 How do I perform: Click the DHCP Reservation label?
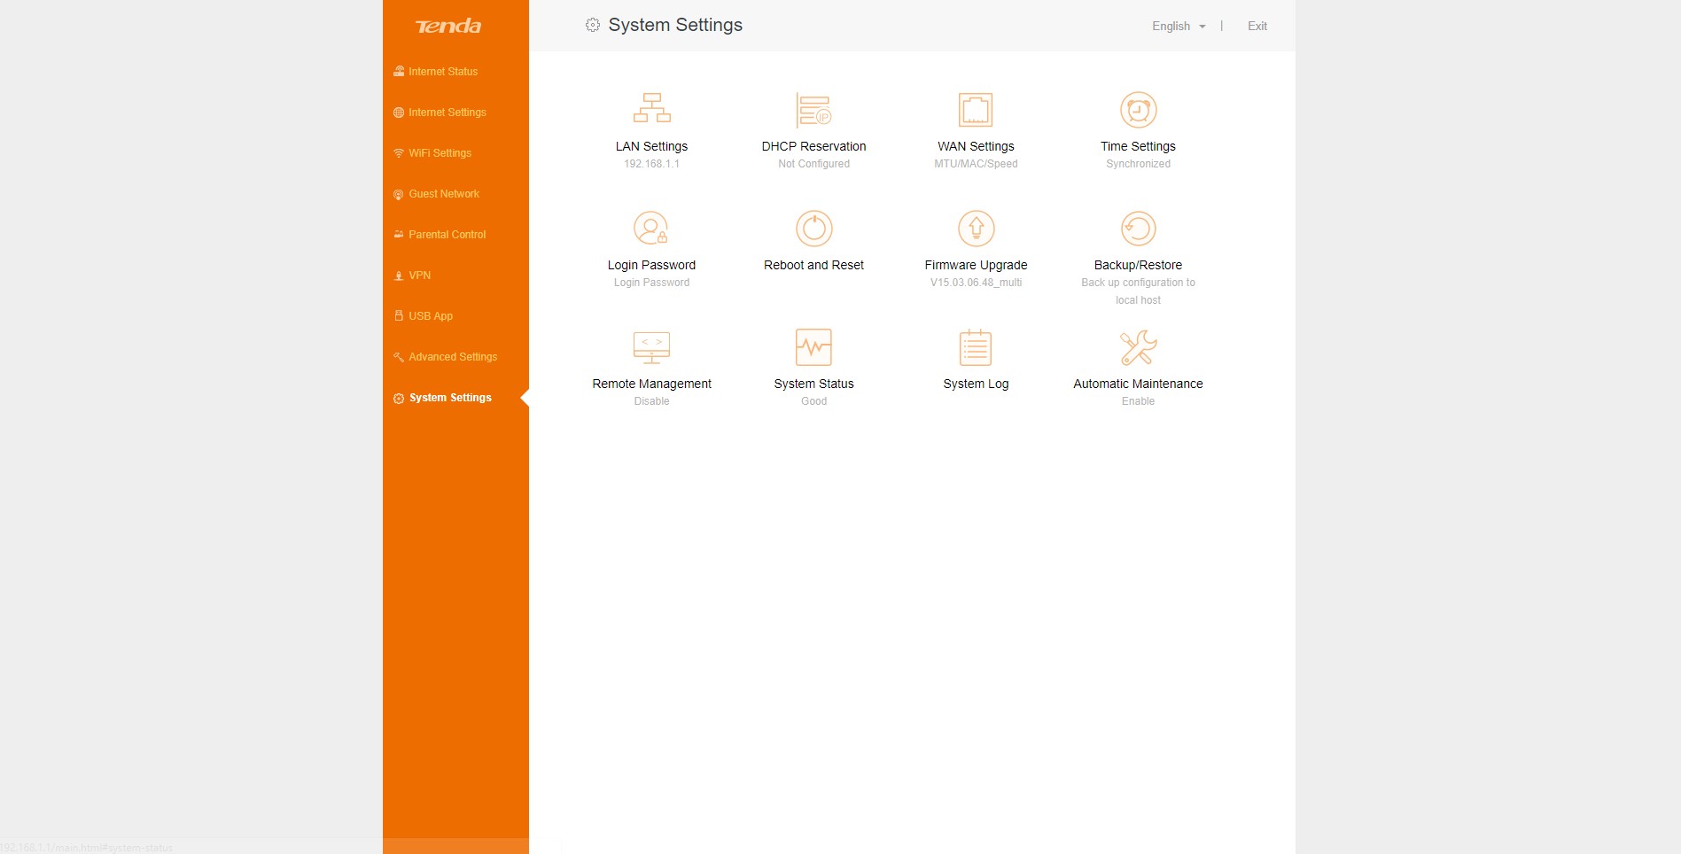coord(813,146)
